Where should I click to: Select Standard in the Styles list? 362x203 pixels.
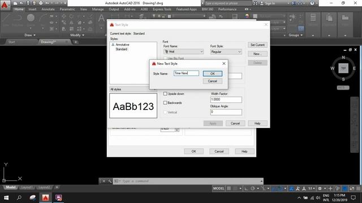coord(122,49)
